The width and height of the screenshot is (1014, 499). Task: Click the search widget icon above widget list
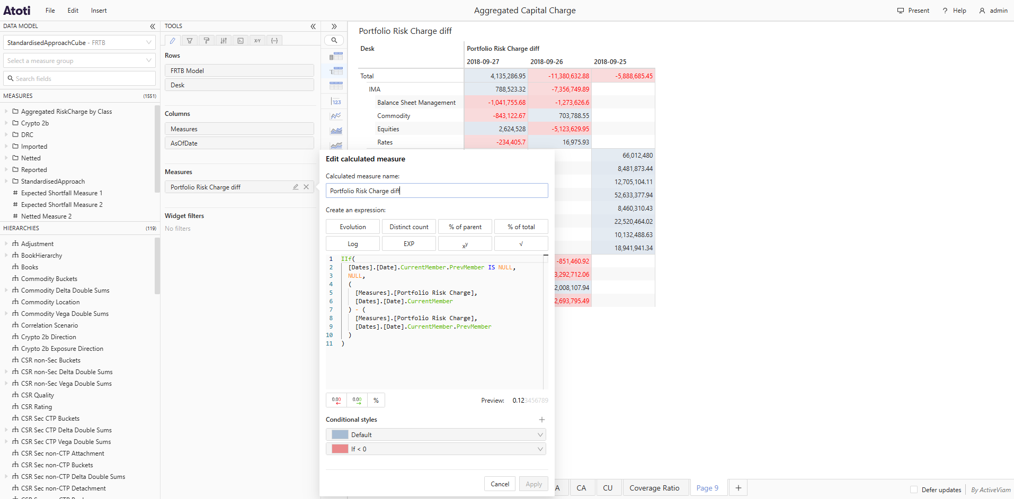[x=334, y=40]
